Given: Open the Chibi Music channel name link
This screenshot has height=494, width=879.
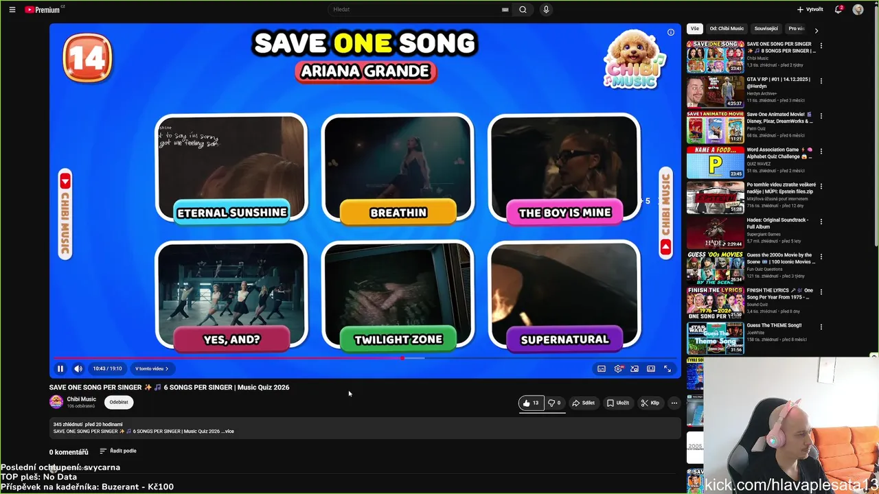Looking at the screenshot, I should pyautogui.click(x=82, y=399).
